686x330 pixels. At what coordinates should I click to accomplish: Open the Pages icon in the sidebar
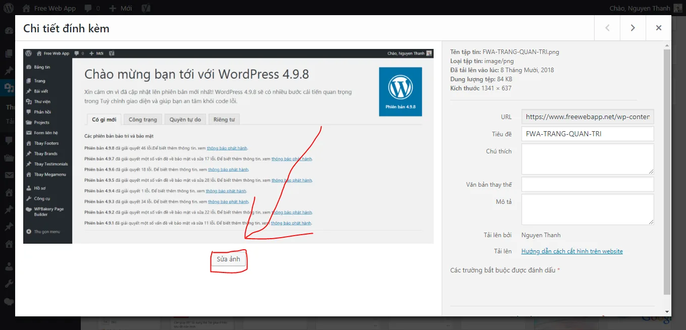9,53
